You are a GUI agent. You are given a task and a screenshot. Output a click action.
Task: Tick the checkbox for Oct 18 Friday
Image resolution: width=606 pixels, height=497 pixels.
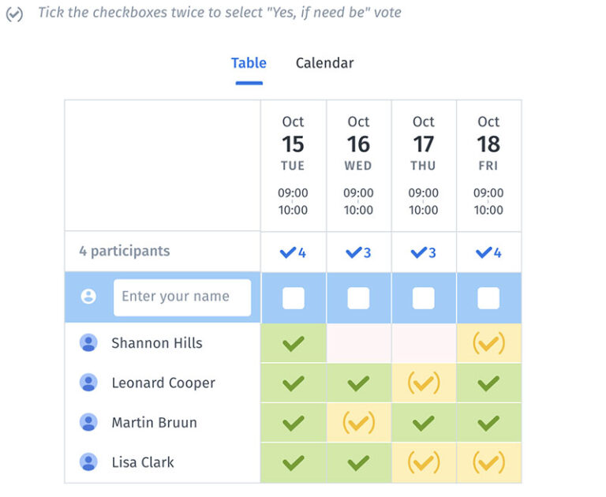click(488, 297)
